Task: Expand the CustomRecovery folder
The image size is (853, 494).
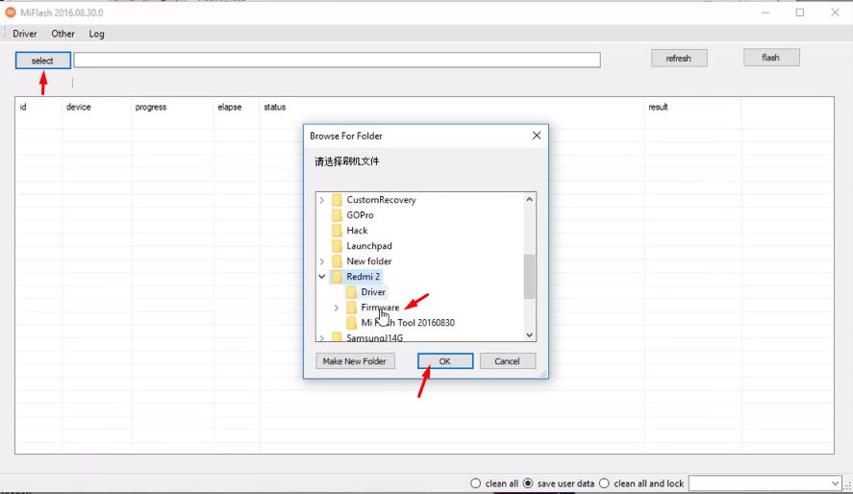Action: (x=322, y=200)
